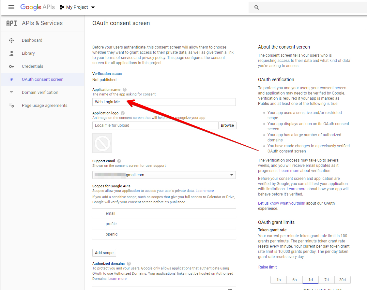This screenshot has height=290, width=367.
Task: Click the Library icon in sidebar
Action: tap(11, 53)
